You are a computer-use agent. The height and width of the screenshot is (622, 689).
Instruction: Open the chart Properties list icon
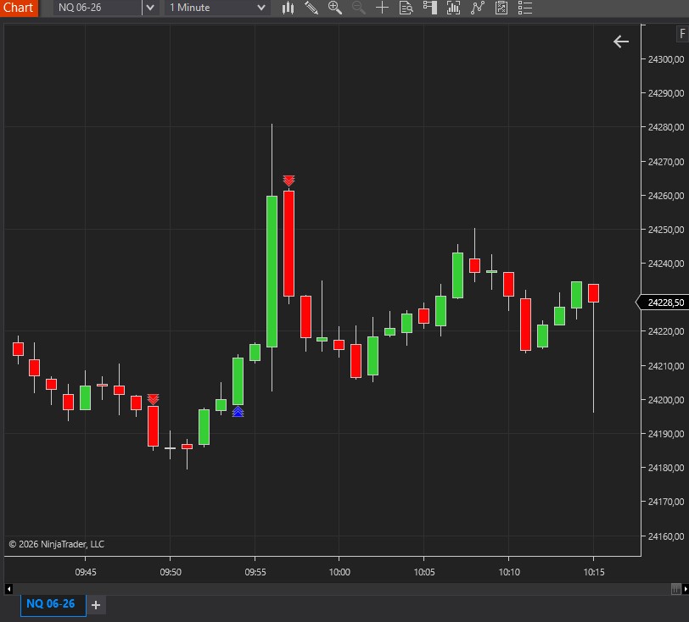pos(525,8)
